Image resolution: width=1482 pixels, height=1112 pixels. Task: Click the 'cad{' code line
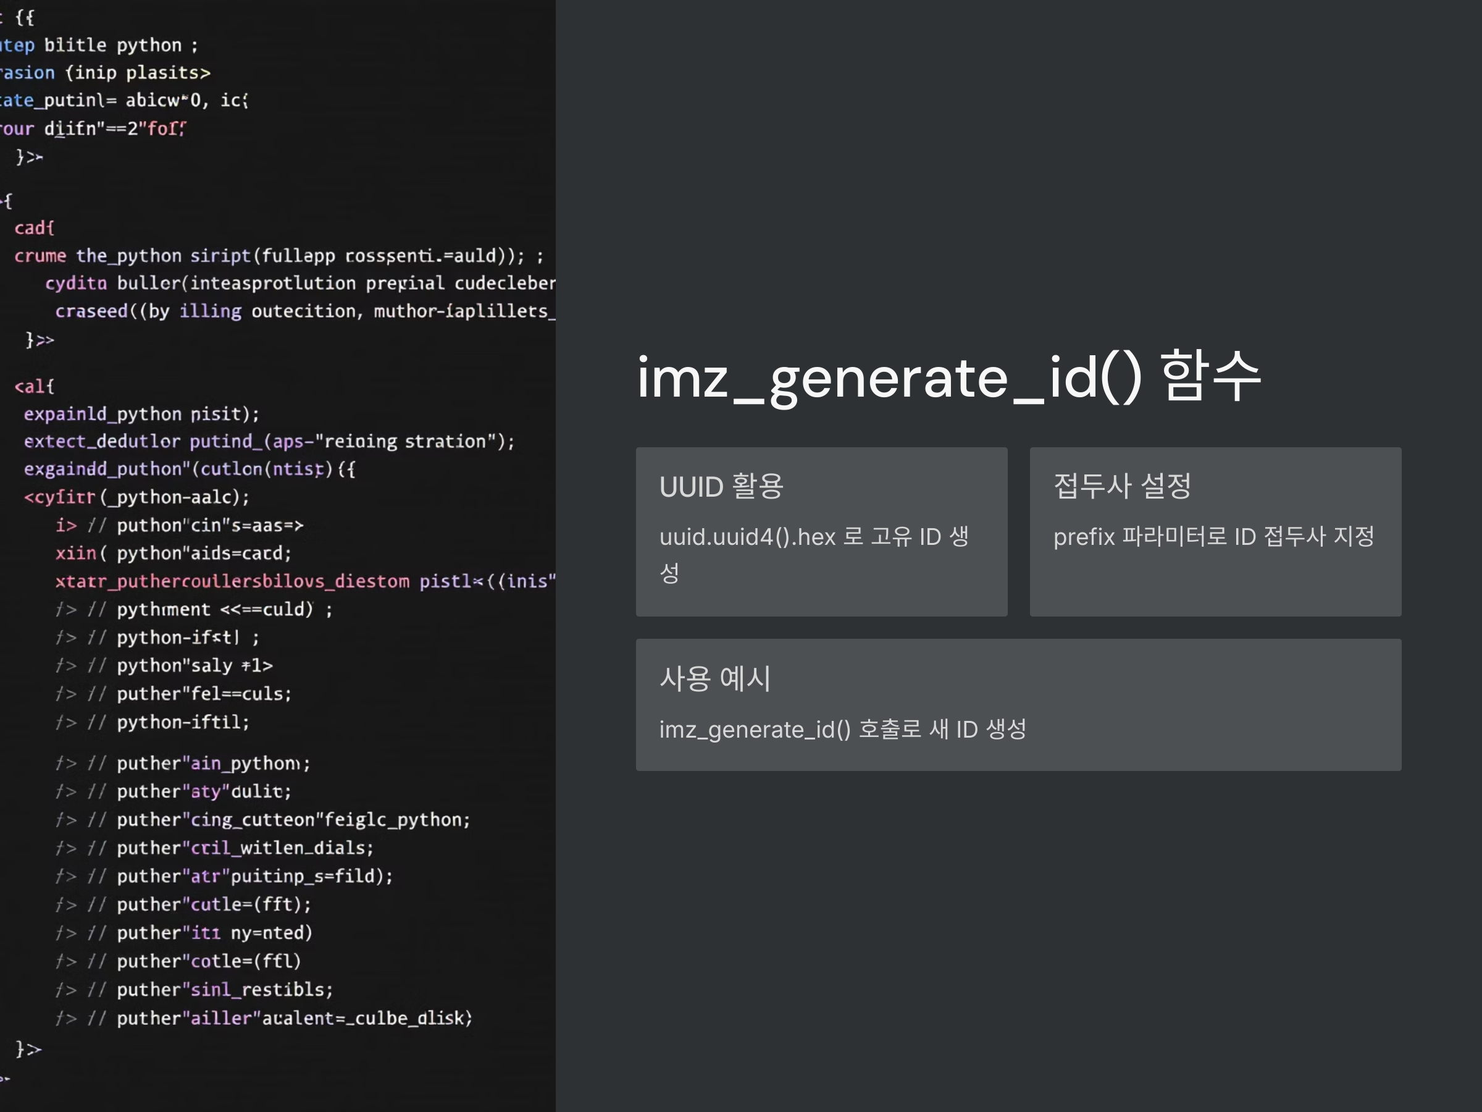coord(34,229)
